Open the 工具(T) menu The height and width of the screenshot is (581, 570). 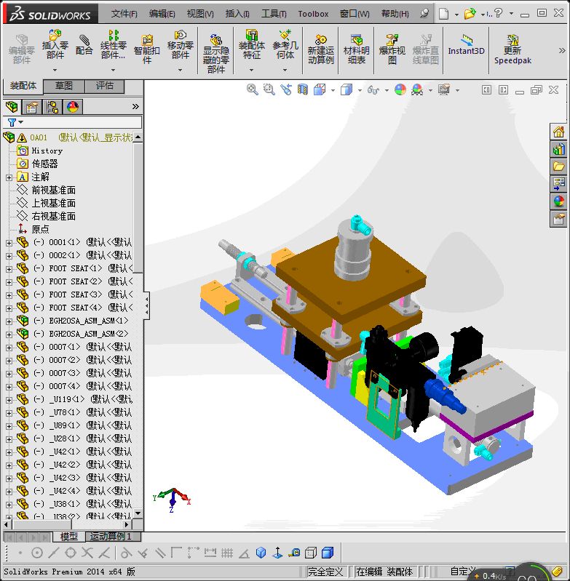(x=274, y=14)
